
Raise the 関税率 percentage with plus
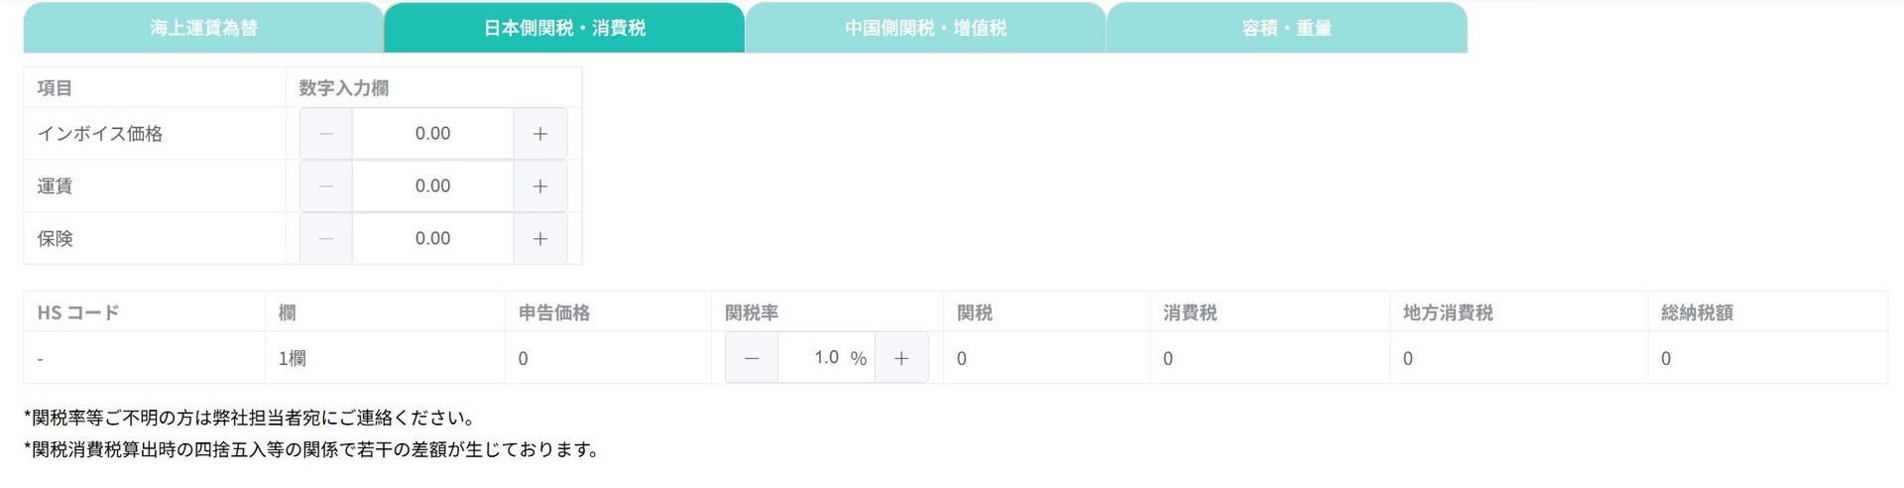pos(901,357)
